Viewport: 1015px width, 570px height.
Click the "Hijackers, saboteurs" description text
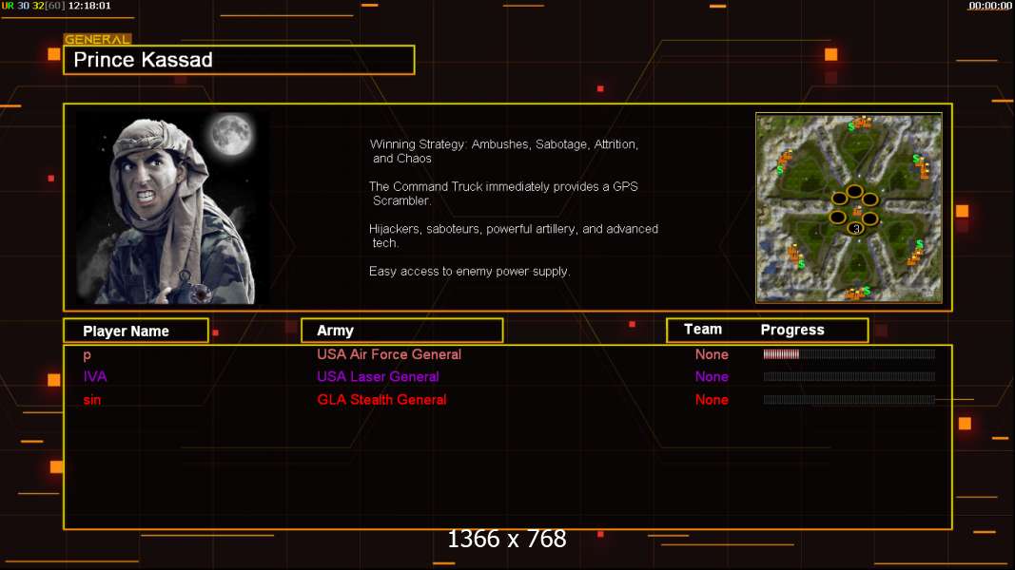pyautogui.click(x=514, y=236)
